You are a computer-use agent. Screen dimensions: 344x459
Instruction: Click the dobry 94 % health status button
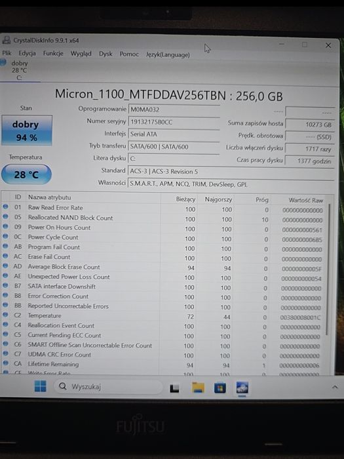coord(27,130)
